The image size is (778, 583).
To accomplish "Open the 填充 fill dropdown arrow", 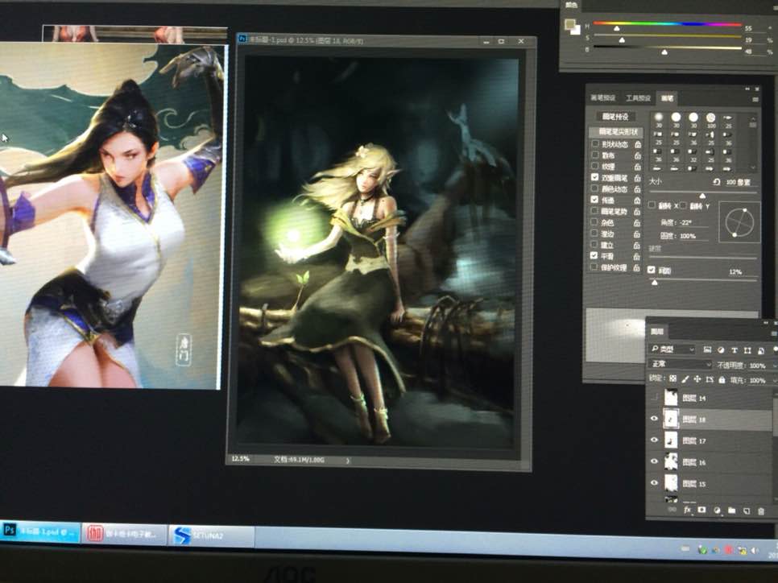I will click(x=773, y=381).
